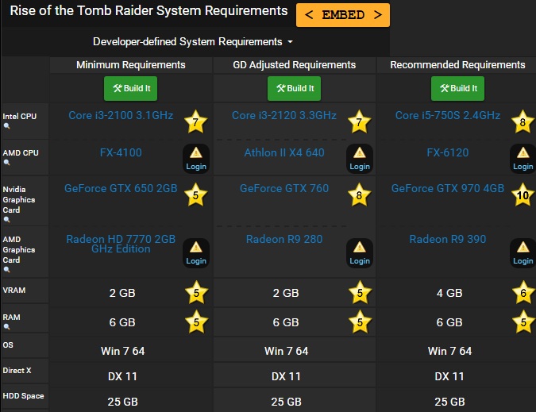The image size is (536, 412).
Task: Click warning Login icon beside FX-4100
Action: (196, 159)
